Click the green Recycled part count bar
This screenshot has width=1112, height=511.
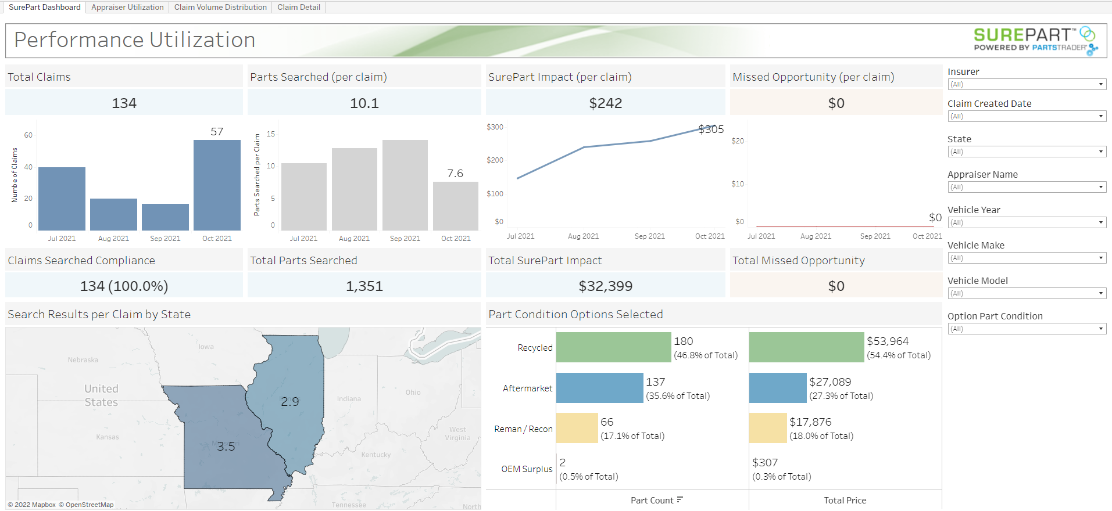click(613, 347)
